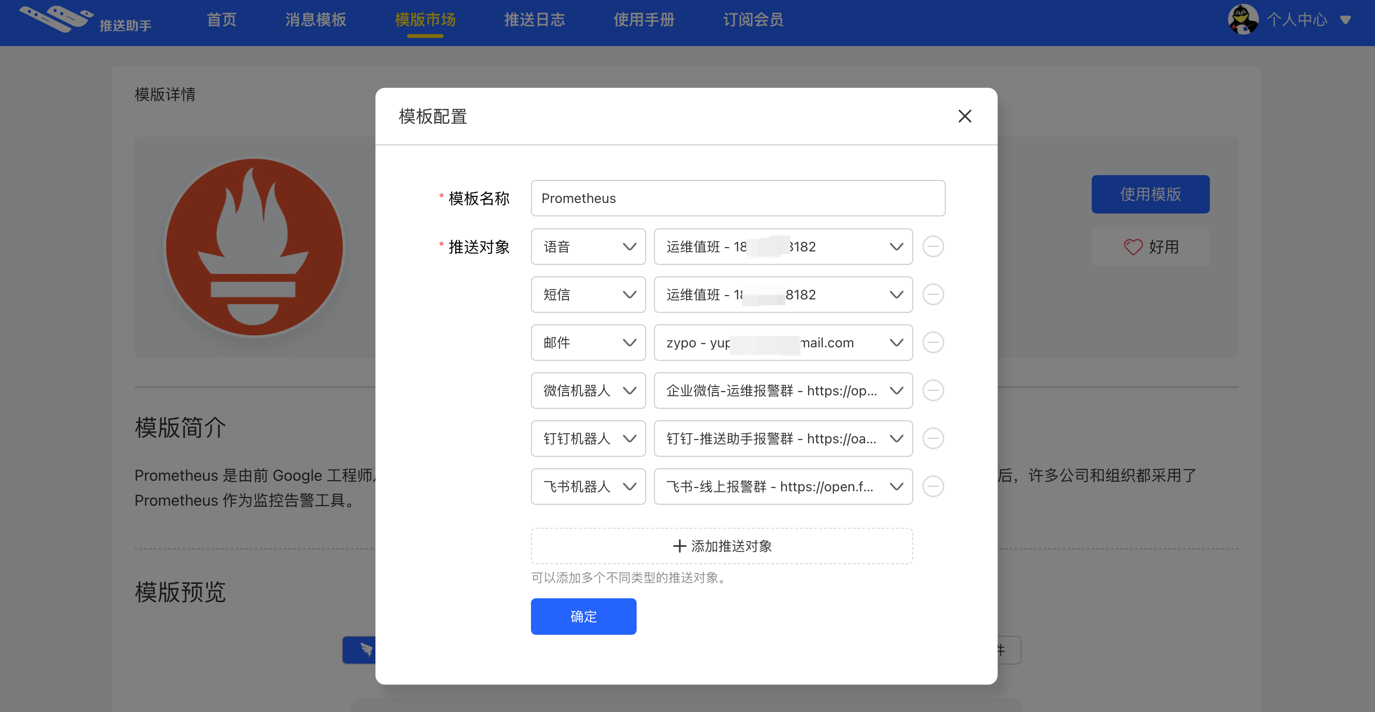This screenshot has height=712, width=1375.
Task: Click the 模板名称 Prometheus input field
Action: (x=738, y=199)
